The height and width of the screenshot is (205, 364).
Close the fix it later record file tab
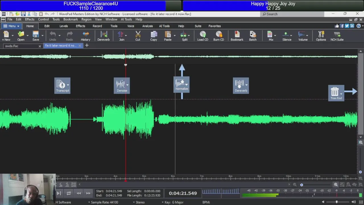[x=80, y=46]
